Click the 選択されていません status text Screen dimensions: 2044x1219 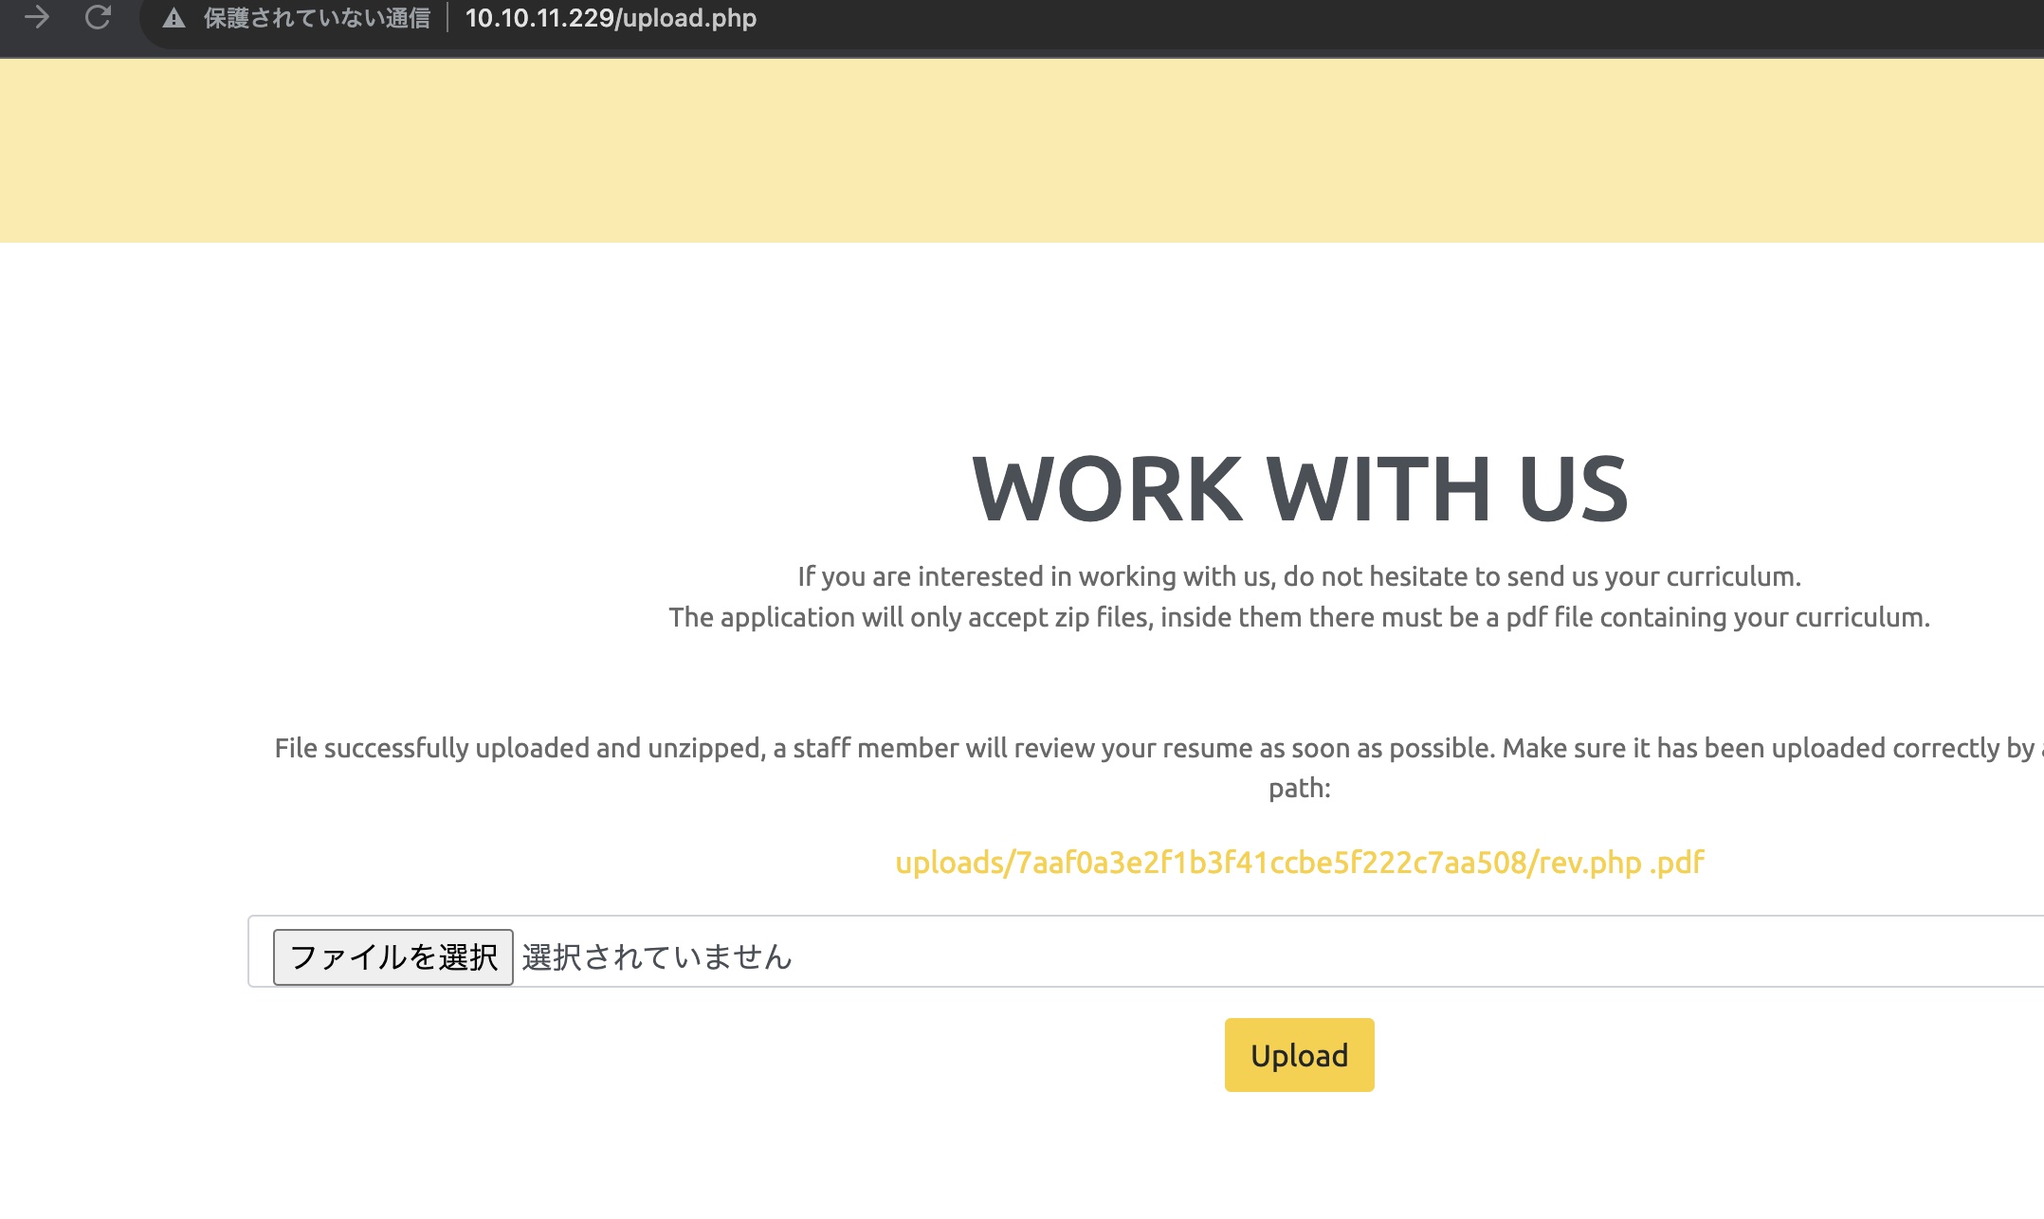[656, 956]
